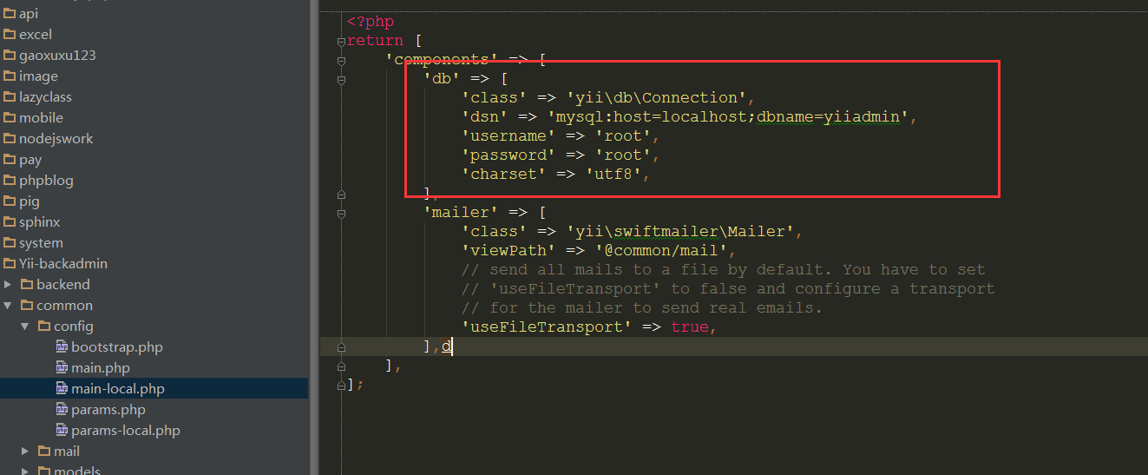This screenshot has width=1148, height=475.
Task: Select the gaoxuxu123 folder in tree
Action: coord(57,56)
